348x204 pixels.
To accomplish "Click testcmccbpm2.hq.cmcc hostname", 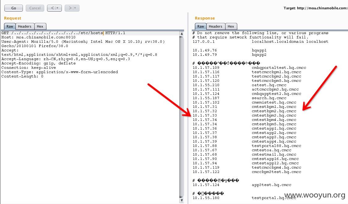I will point(277,76).
